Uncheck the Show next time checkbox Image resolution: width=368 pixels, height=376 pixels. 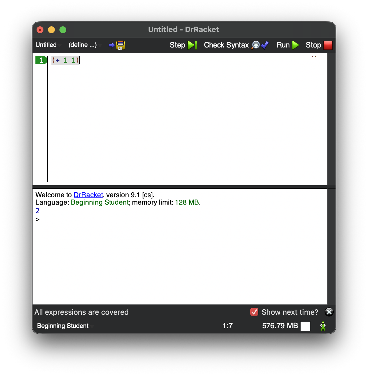click(x=254, y=312)
